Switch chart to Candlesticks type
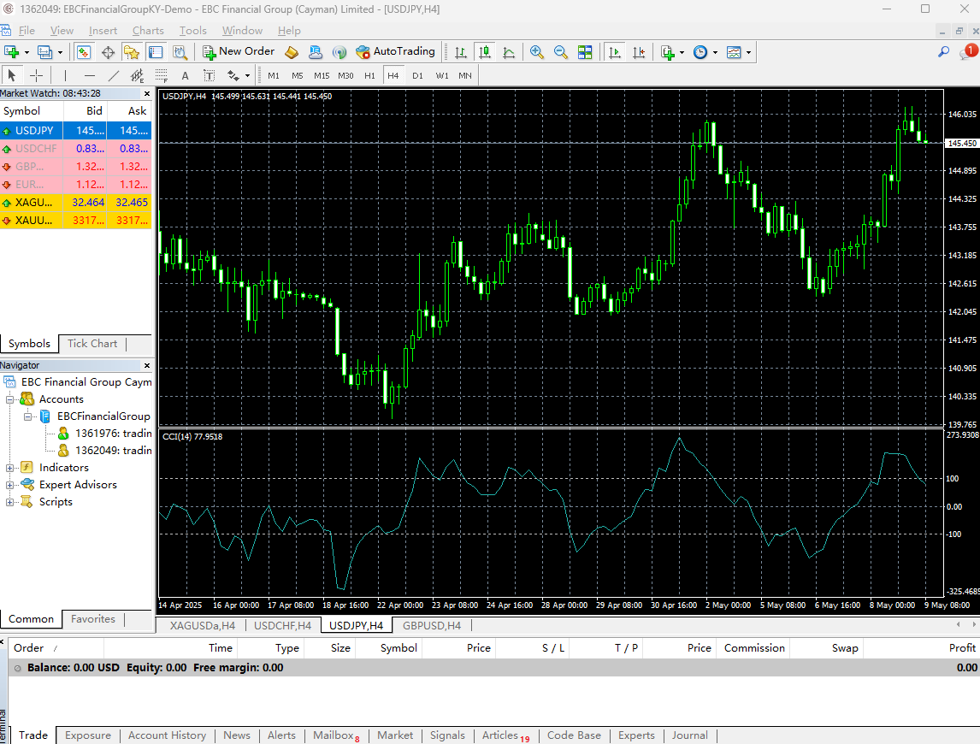The width and height of the screenshot is (980, 744). pos(485,52)
